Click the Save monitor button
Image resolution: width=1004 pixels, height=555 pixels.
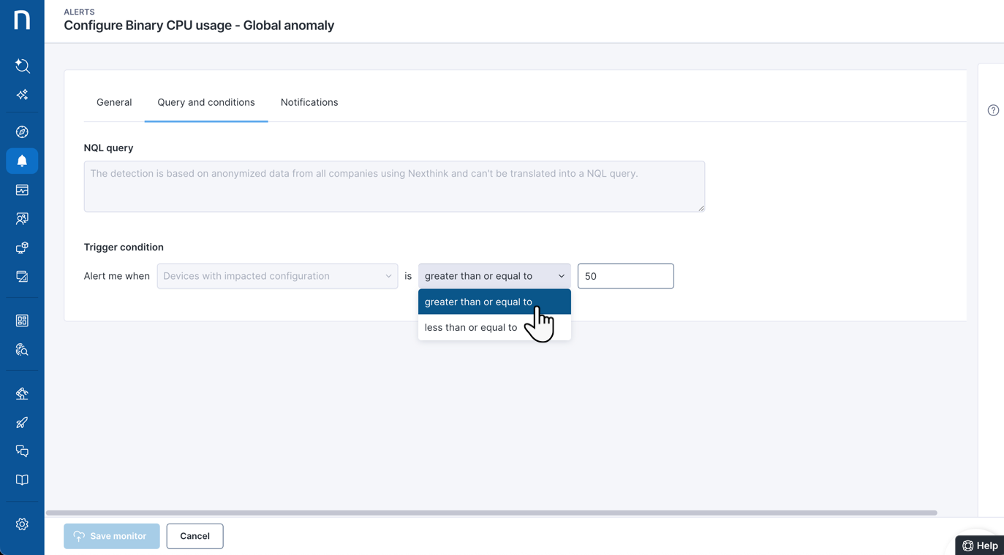(x=112, y=536)
